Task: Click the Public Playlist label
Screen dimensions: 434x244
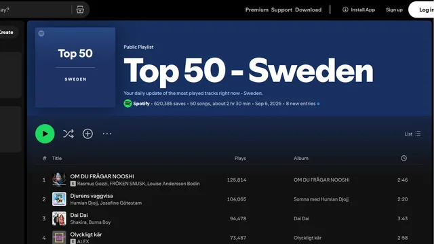Action: [x=138, y=47]
